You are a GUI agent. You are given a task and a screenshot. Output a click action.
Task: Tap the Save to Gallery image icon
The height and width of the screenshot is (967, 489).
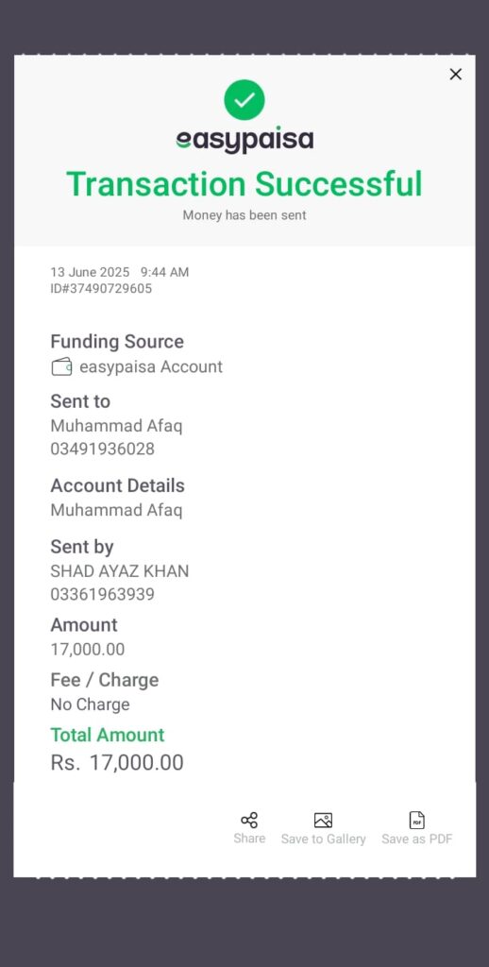(323, 821)
